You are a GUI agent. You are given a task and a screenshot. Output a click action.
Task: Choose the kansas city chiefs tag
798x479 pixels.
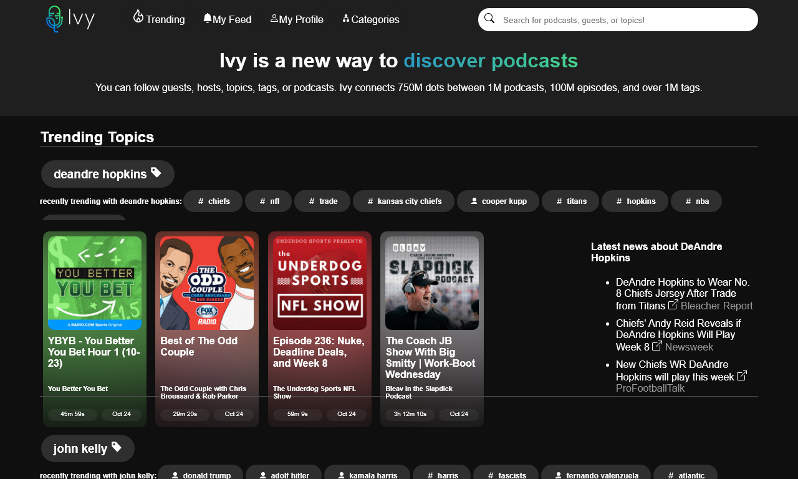pyautogui.click(x=404, y=201)
